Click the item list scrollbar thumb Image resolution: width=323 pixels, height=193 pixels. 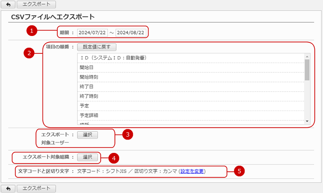tap(307, 69)
